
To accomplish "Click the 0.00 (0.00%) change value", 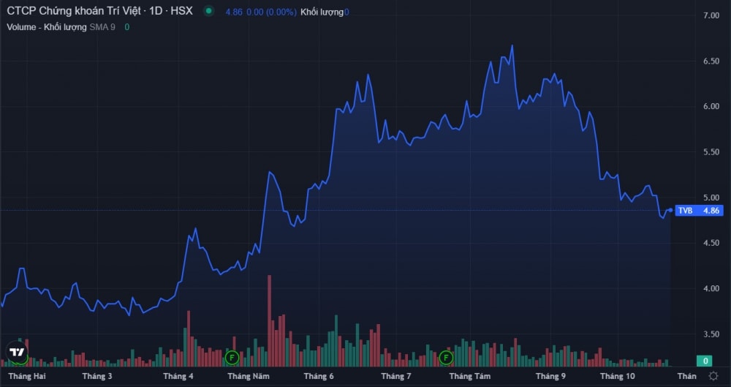I will (x=271, y=12).
